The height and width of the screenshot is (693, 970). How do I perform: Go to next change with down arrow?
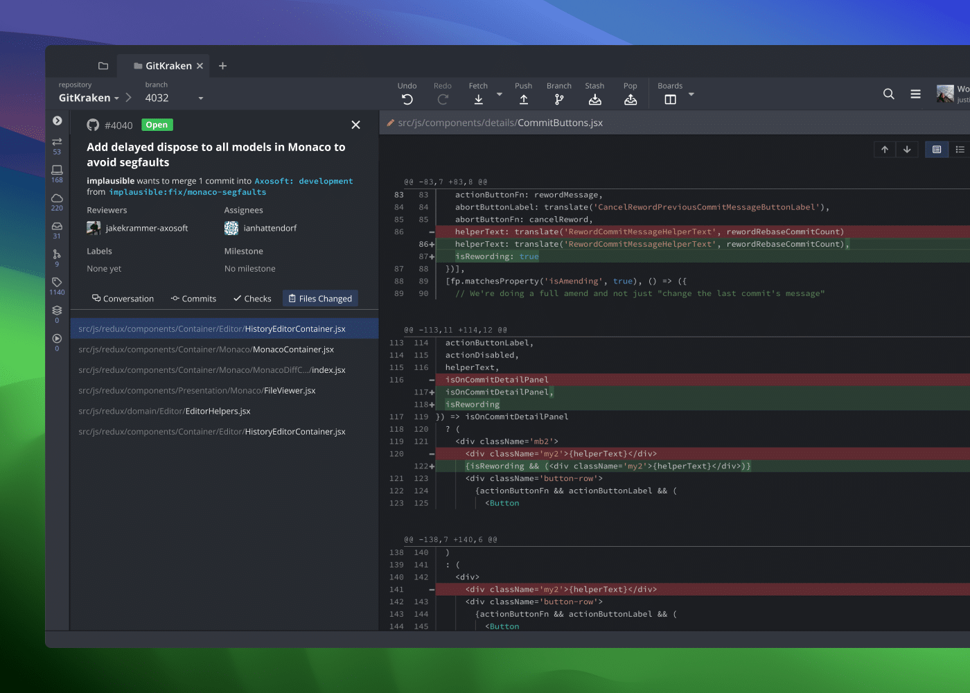click(907, 149)
